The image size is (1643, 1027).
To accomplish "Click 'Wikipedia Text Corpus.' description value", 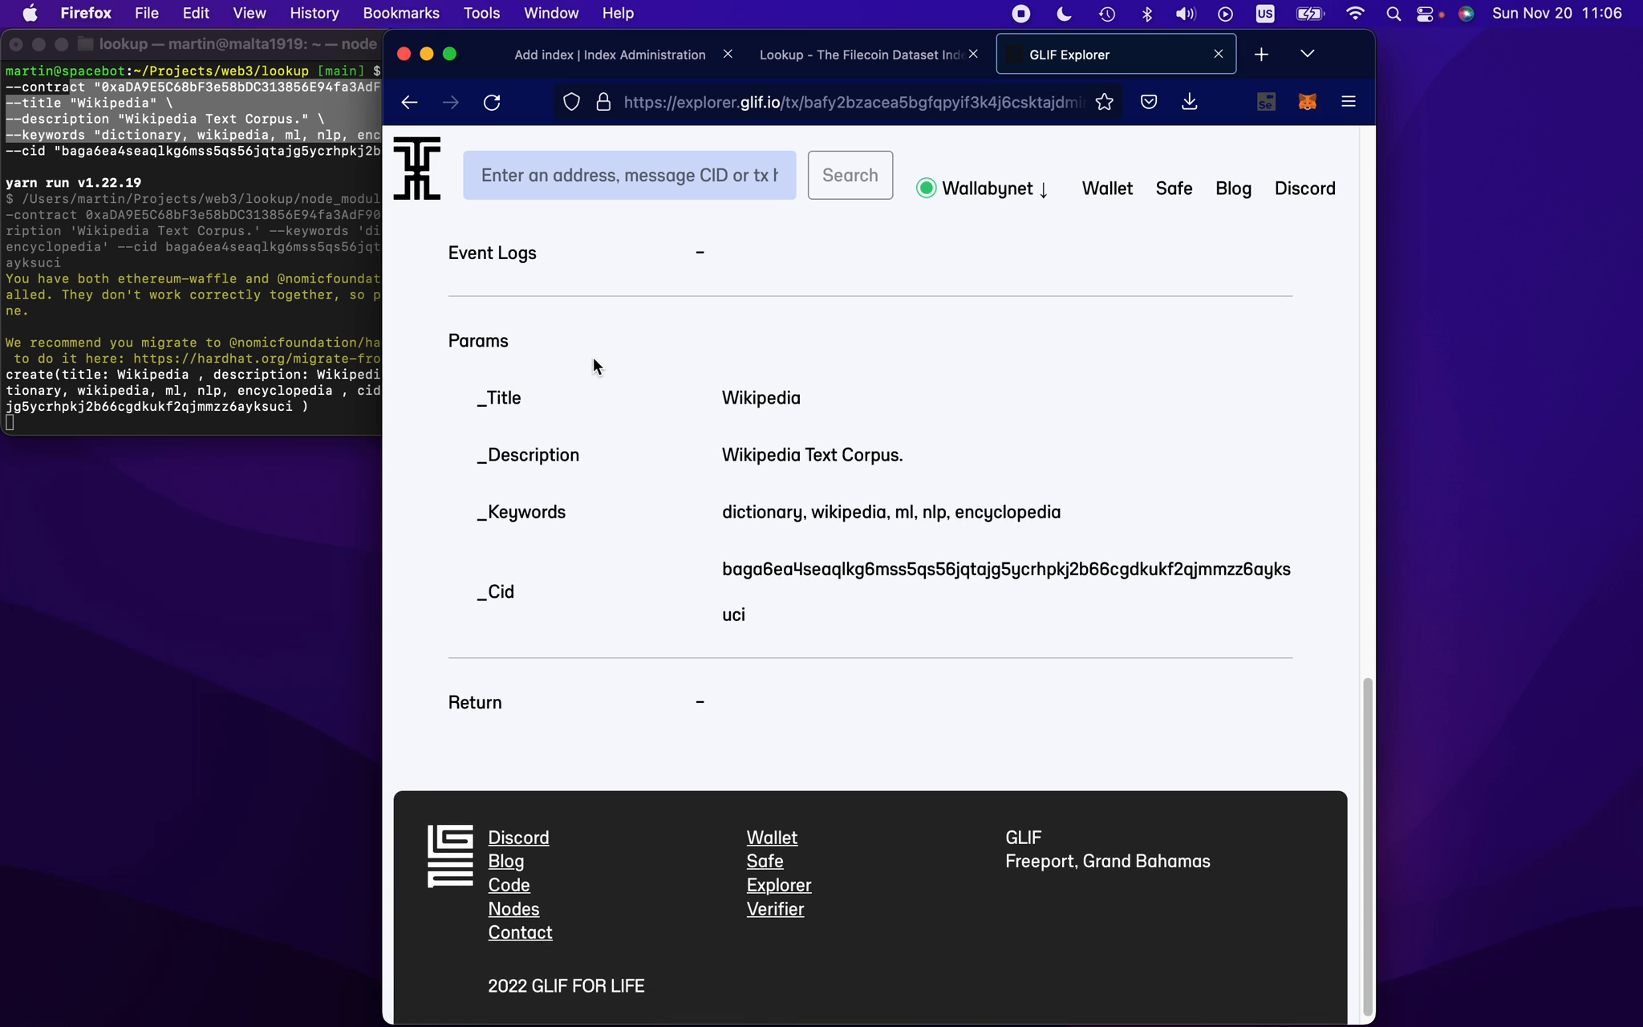I will (813, 455).
